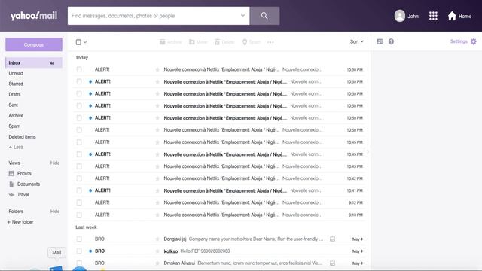Open the Unread folder
The width and height of the screenshot is (482, 271).
point(16,73)
